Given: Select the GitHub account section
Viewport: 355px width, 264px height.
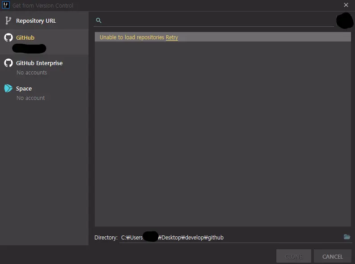Looking at the screenshot, I should click(44, 42).
